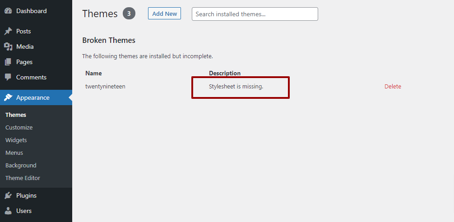This screenshot has height=222, width=454.
Task: Open the Theme Editor
Action: point(23,178)
